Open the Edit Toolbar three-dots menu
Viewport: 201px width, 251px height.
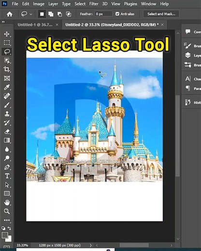(7, 220)
